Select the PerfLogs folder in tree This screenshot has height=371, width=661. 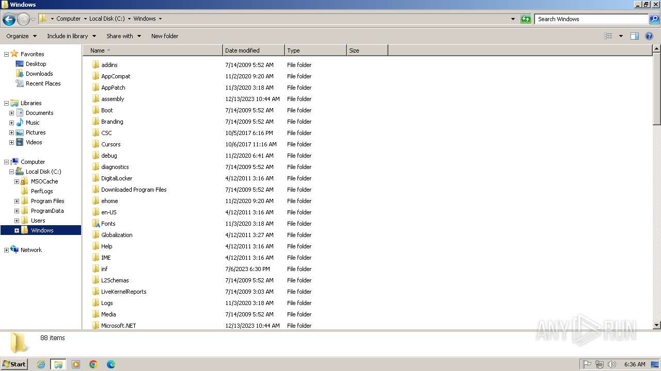coord(42,191)
